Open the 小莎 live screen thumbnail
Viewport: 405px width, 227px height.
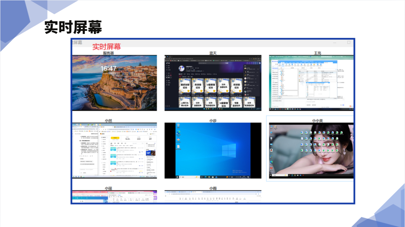213,151
